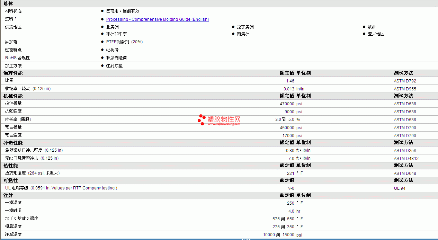
Task: Click the 注塑温度 row label
Action: pos(14,234)
